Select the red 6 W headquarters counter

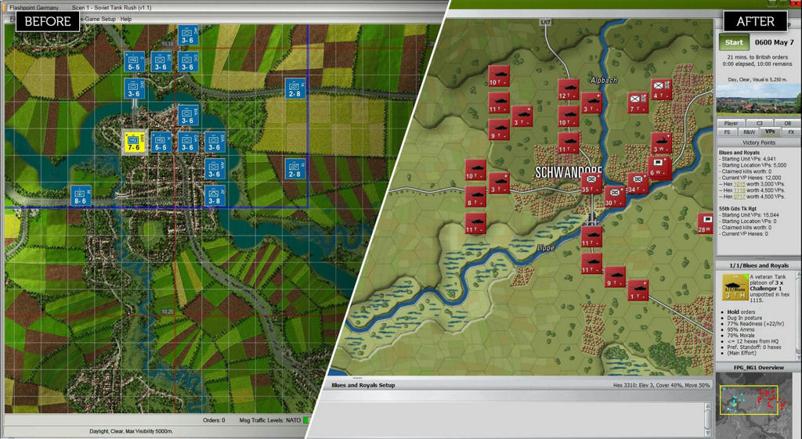coord(658,167)
